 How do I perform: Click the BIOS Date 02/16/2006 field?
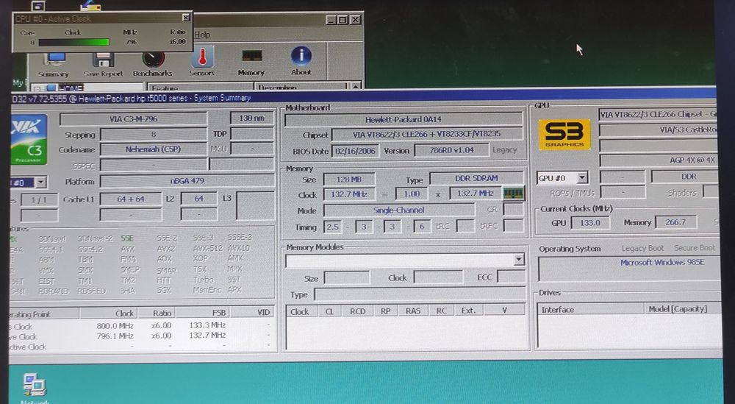[355, 151]
